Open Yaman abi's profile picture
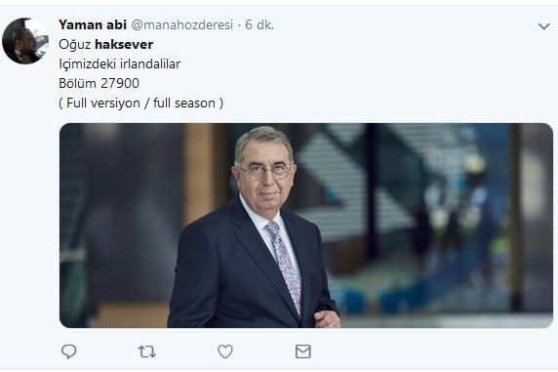 click(x=25, y=41)
